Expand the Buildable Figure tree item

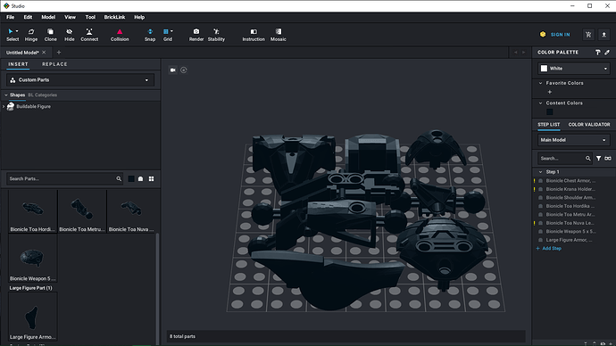click(4, 107)
